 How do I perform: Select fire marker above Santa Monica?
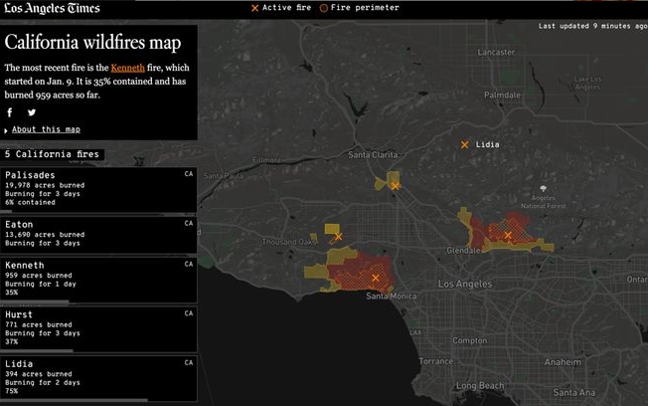coord(376,279)
